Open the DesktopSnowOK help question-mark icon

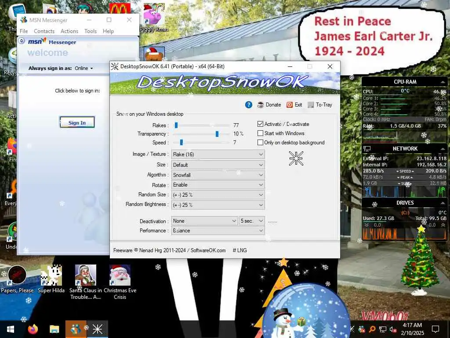(249, 105)
